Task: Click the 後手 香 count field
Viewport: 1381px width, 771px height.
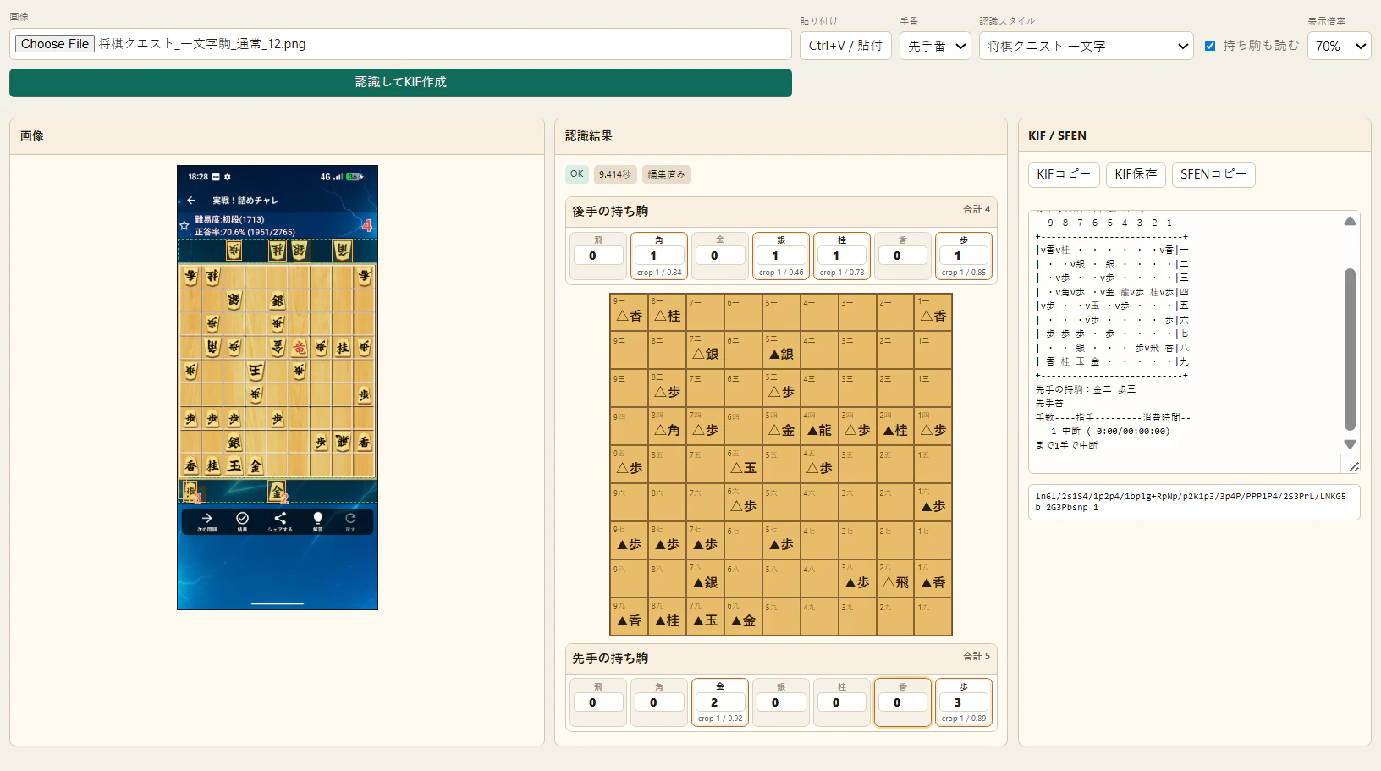Action: coord(903,256)
